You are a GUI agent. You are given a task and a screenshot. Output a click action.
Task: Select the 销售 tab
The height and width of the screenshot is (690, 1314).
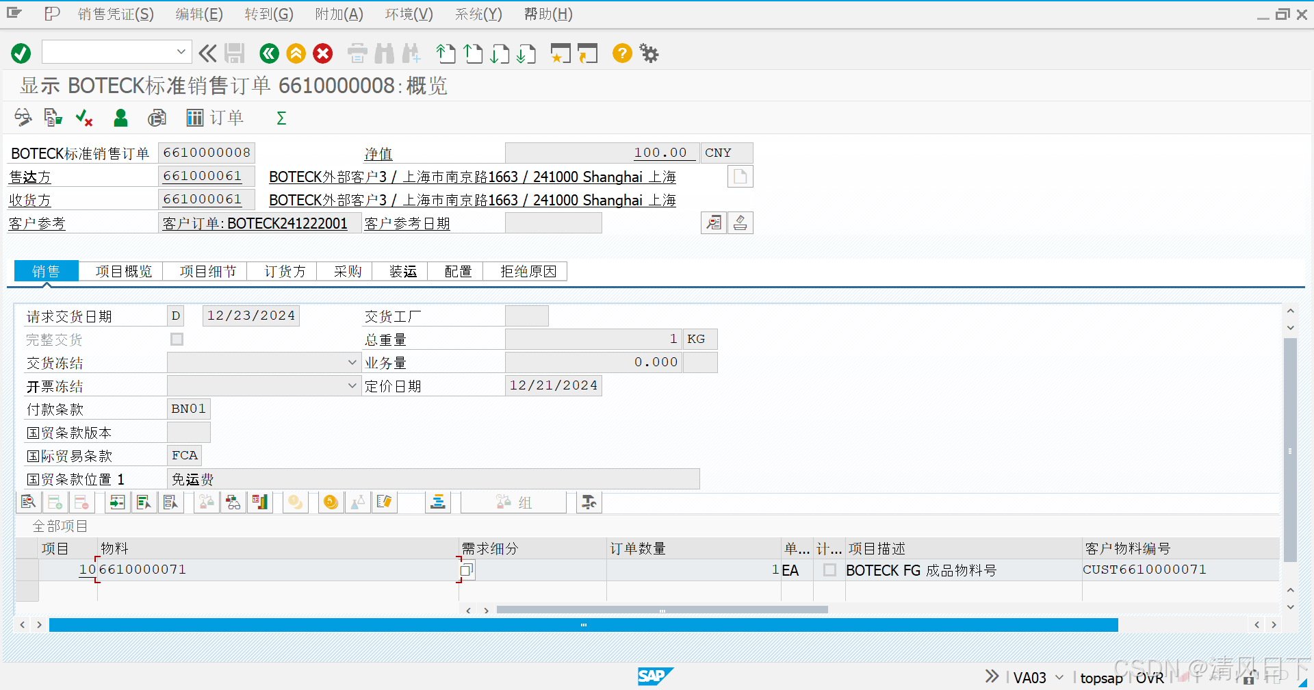click(46, 271)
